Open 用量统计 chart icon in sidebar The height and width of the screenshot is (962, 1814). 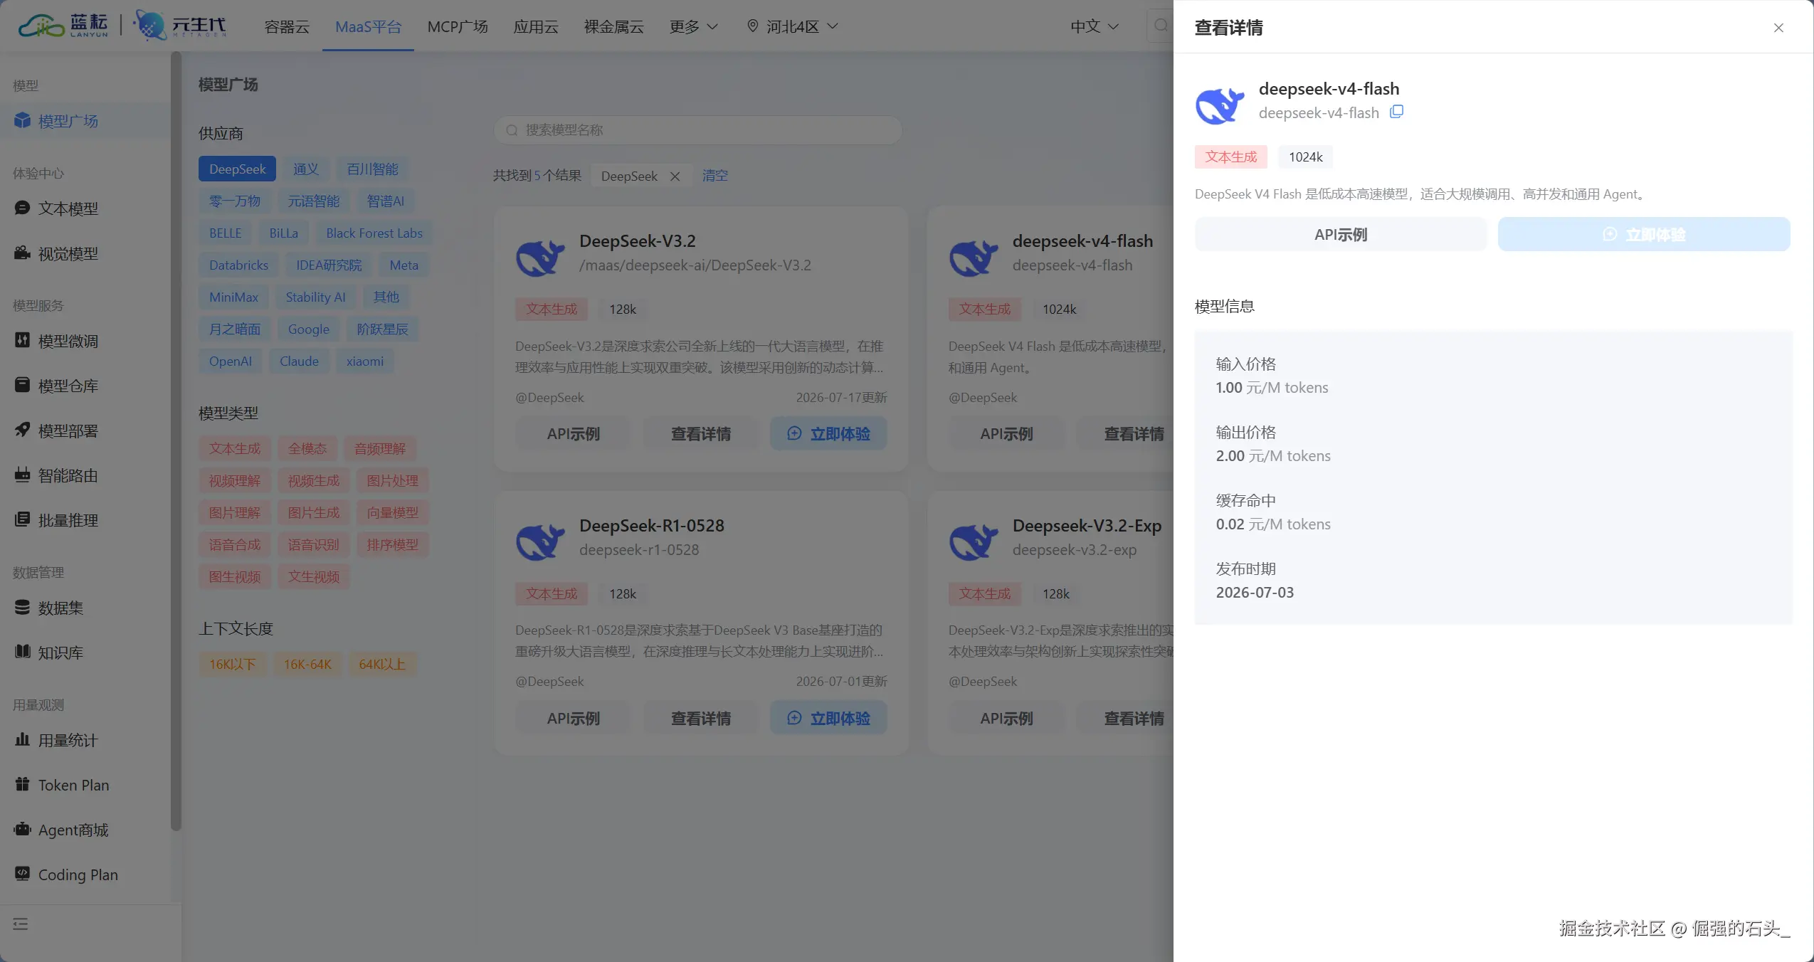[22, 739]
